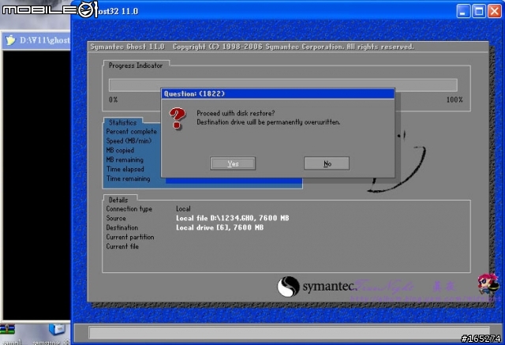Image resolution: width=505 pixels, height=345 pixels.
Task: Click the progress indicator bar
Action: [283, 85]
